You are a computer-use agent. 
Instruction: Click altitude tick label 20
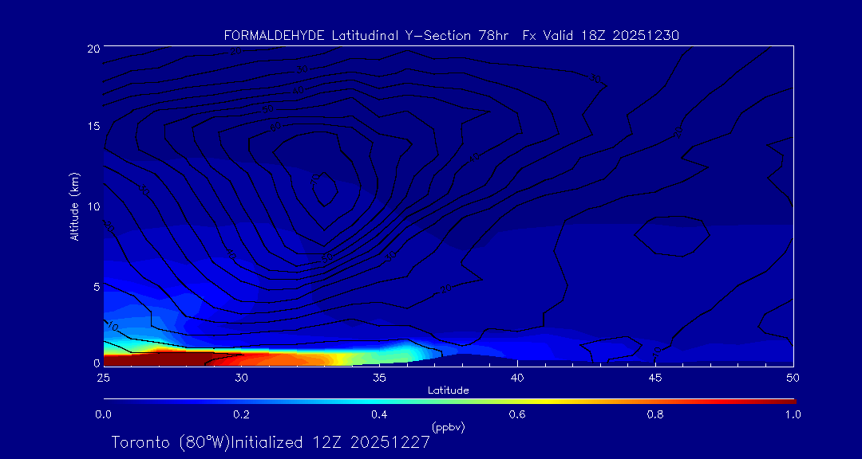pos(91,48)
